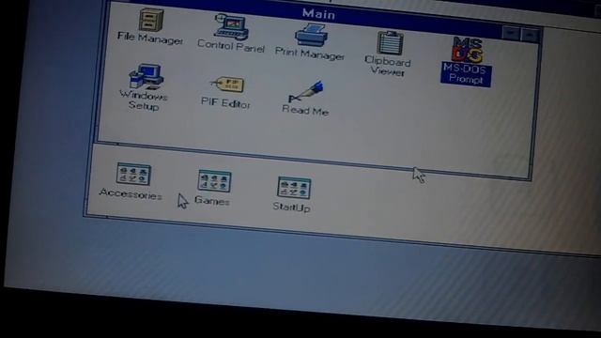Click the 'Control Panel' label text

(231, 47)
